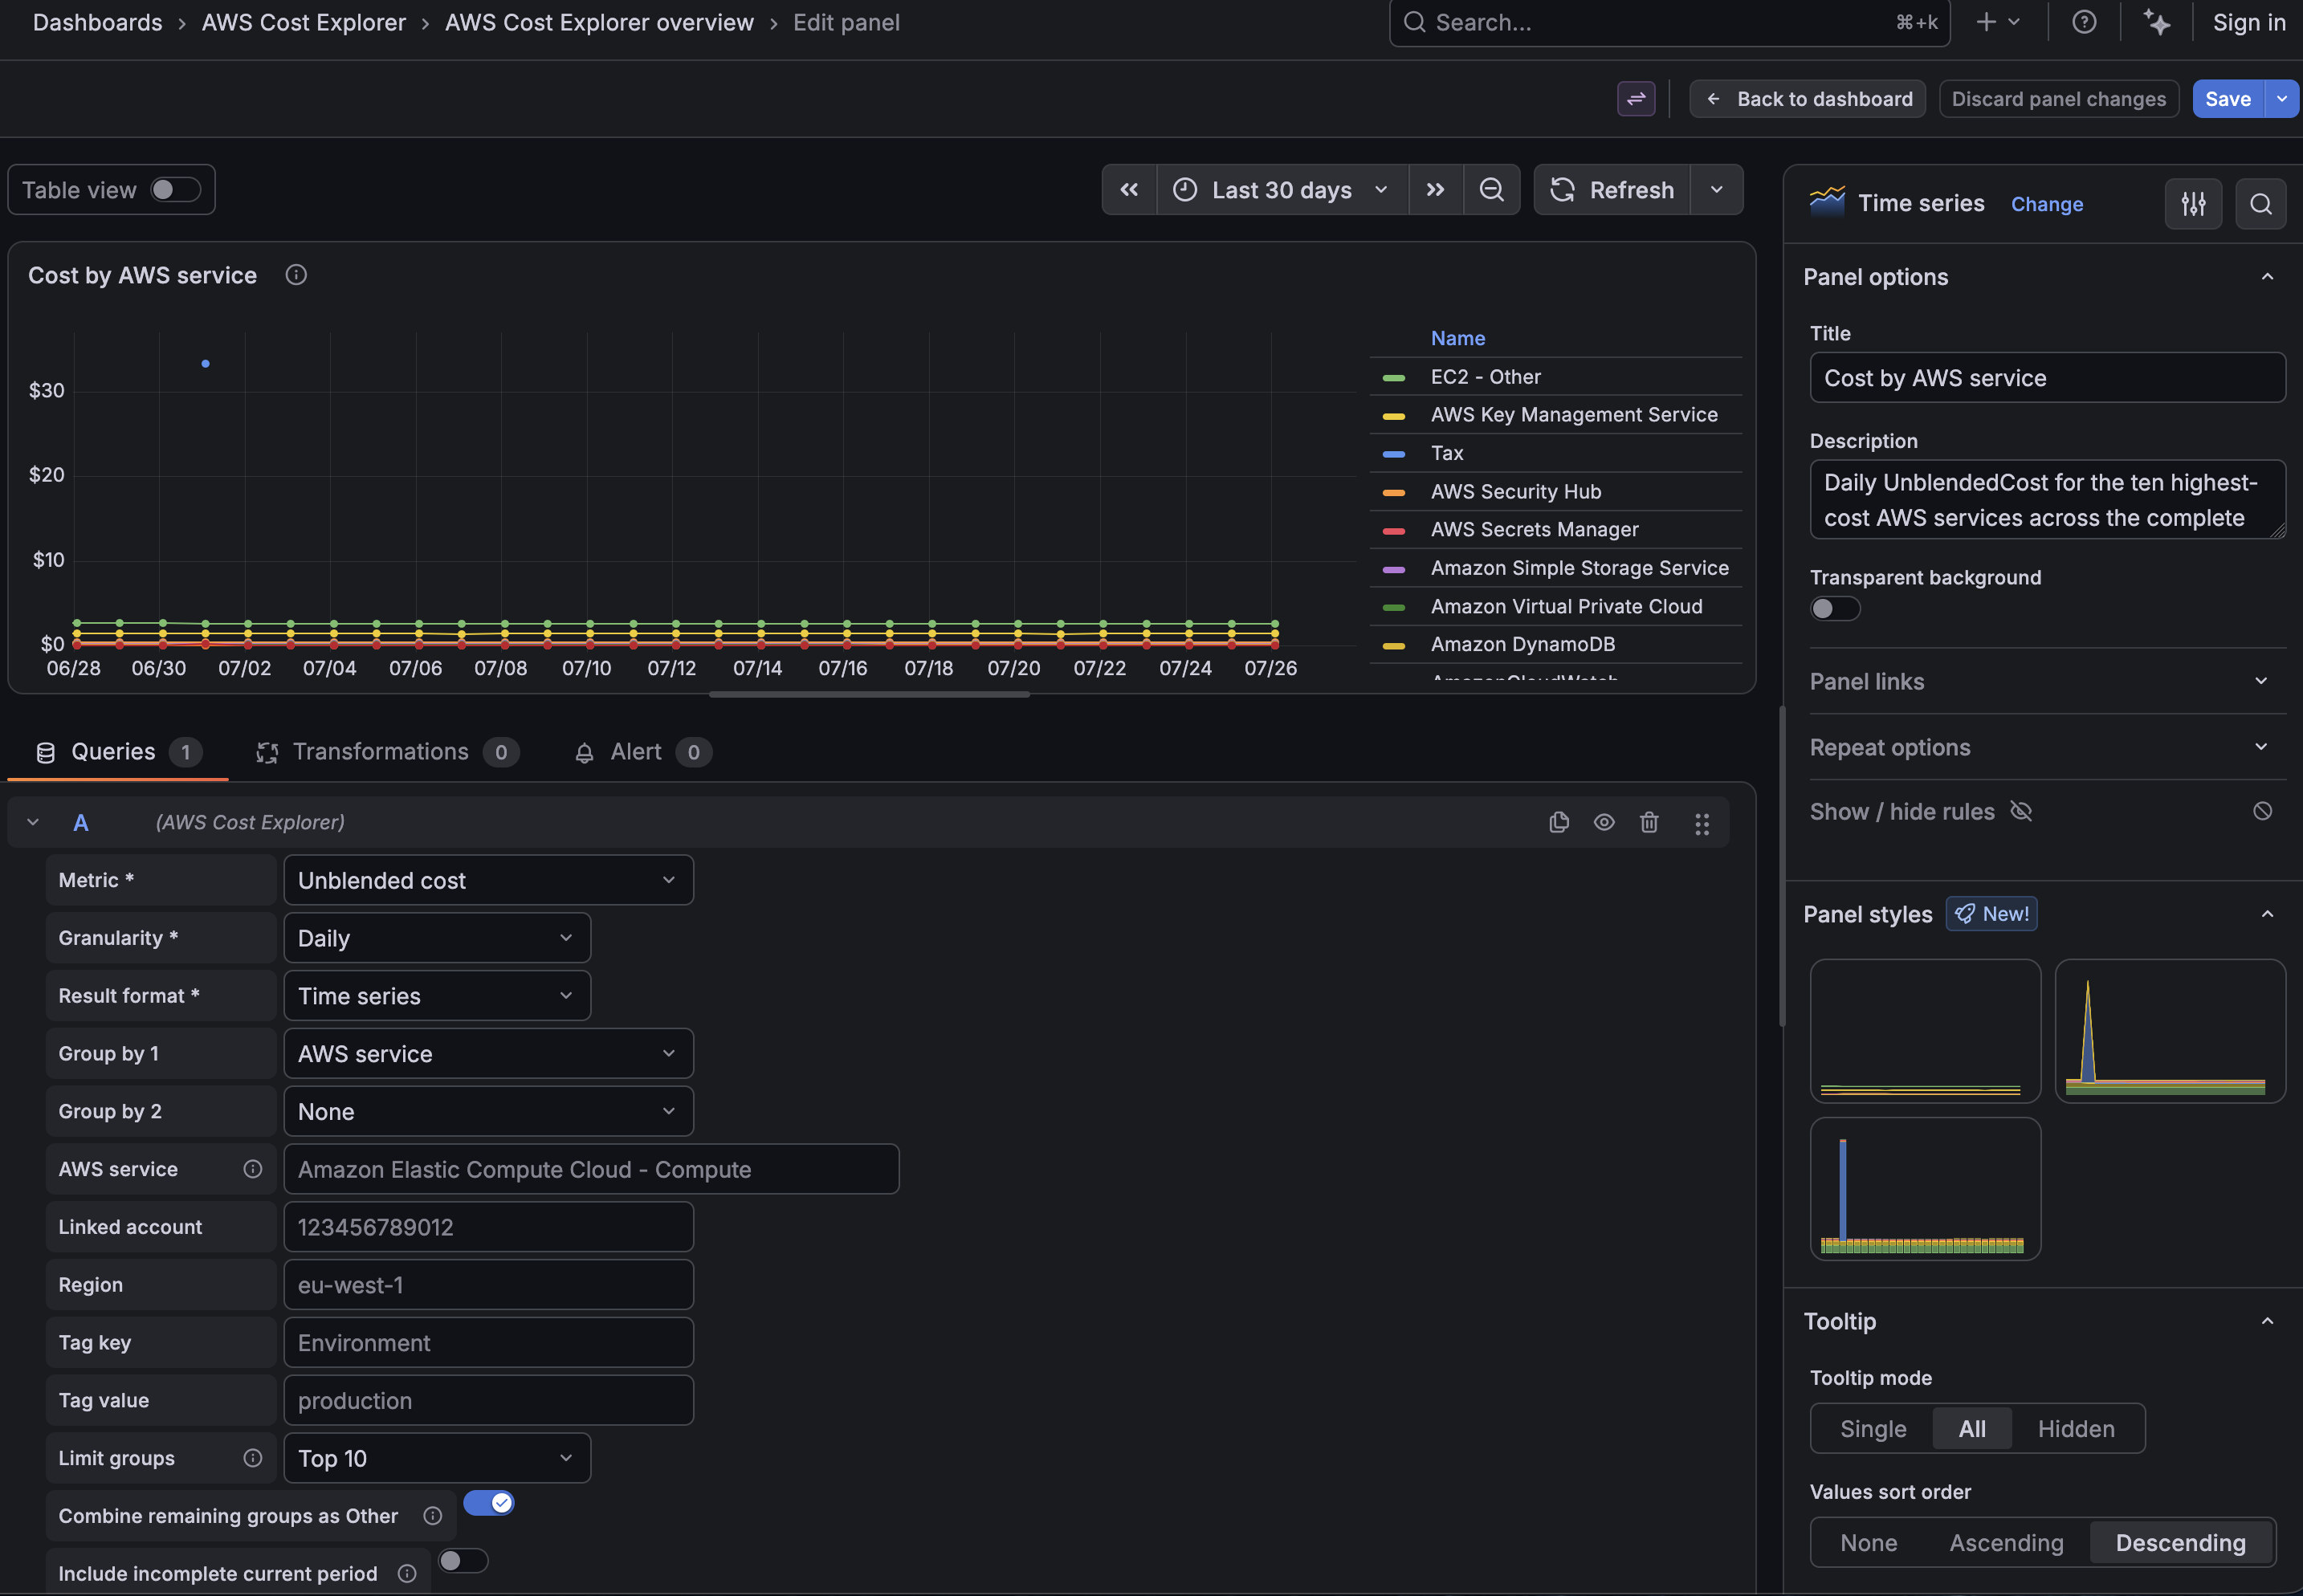Viewport: 2303px width, 1596px height.
Task: Shift time range backward
Action: [x=1129, y=190]
